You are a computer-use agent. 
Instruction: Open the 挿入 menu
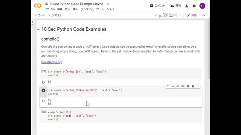coord(75,9)
